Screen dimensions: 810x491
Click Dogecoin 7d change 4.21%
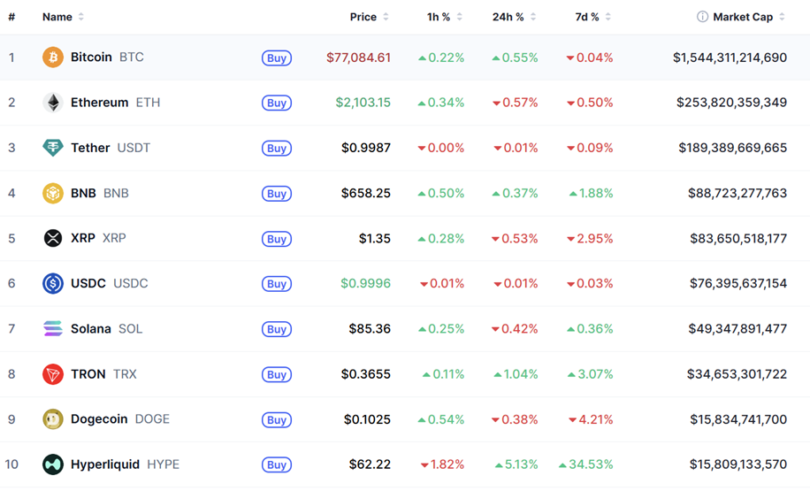(x=591, y=419)
